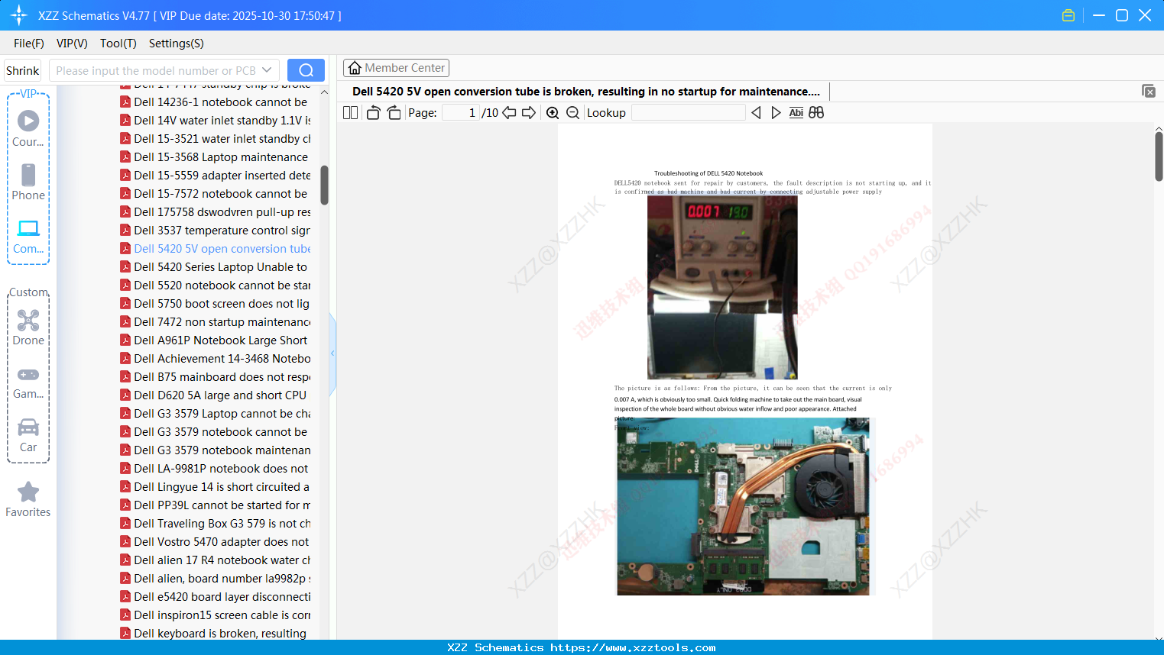
Task: Open 'Dell 175758 dswodvren pull-up' file
Action: tap(215, 212)
